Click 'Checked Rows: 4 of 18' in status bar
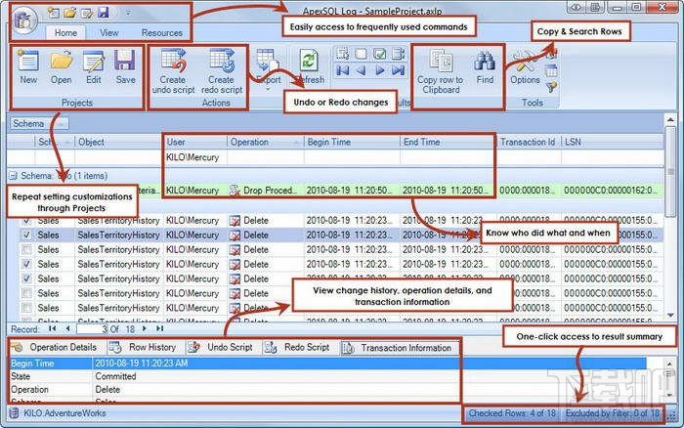The height and width of the screenshot is (428, 684). [512, 412]
